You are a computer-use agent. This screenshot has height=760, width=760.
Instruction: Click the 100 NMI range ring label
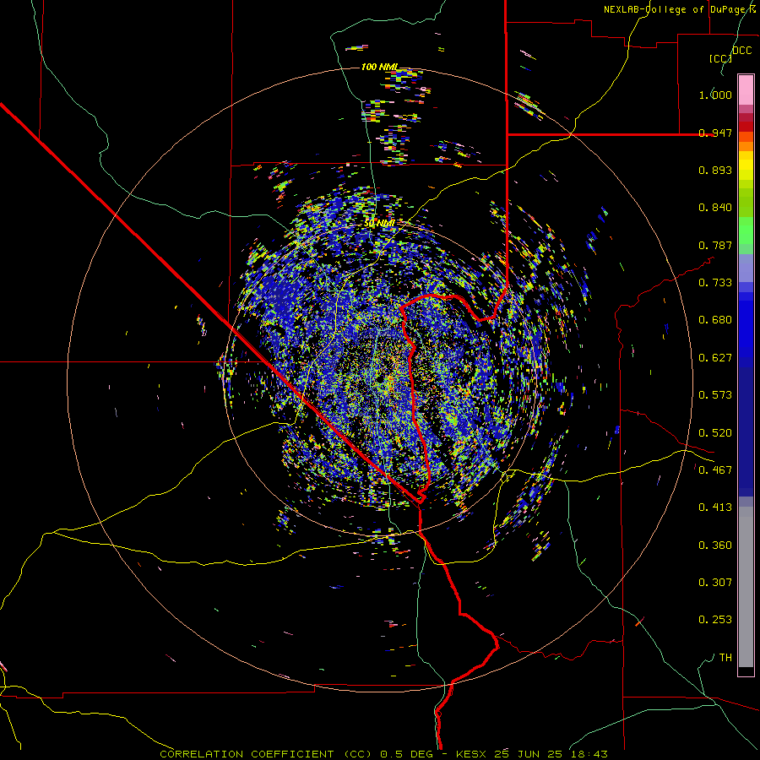[x=379, y=67]
